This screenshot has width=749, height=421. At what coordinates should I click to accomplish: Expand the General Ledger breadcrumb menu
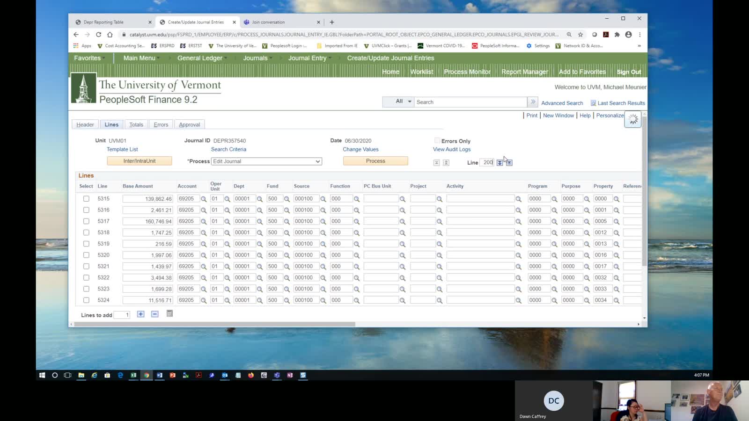tap(200, 58)
